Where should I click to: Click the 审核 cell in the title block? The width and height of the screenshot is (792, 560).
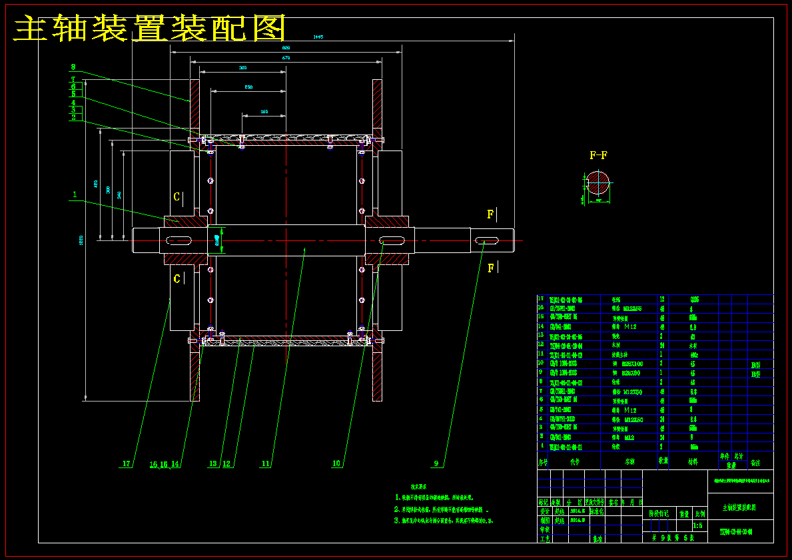click(x=544, y=529)
